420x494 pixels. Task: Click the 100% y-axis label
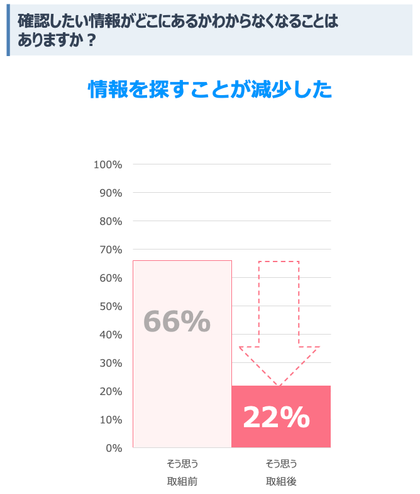point(108,164)
